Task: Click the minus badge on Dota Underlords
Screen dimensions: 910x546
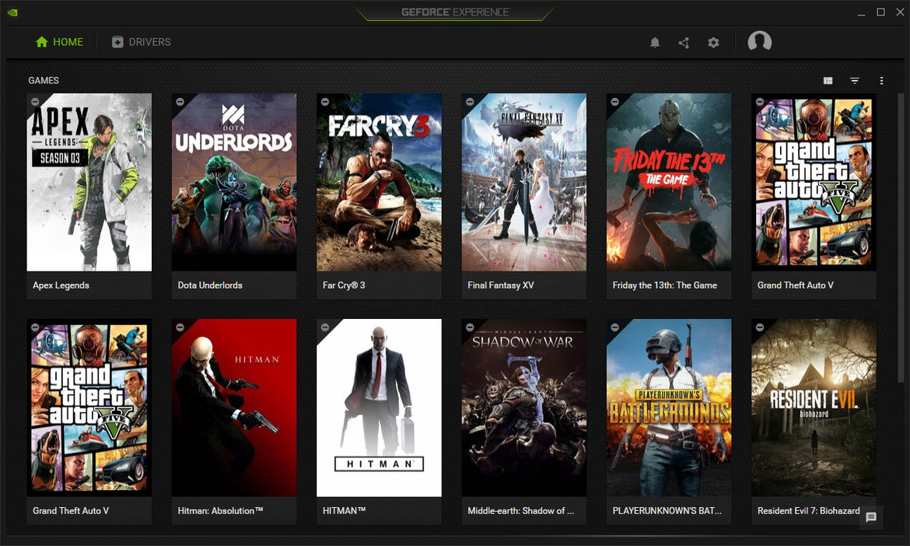Action: (180, 102)
